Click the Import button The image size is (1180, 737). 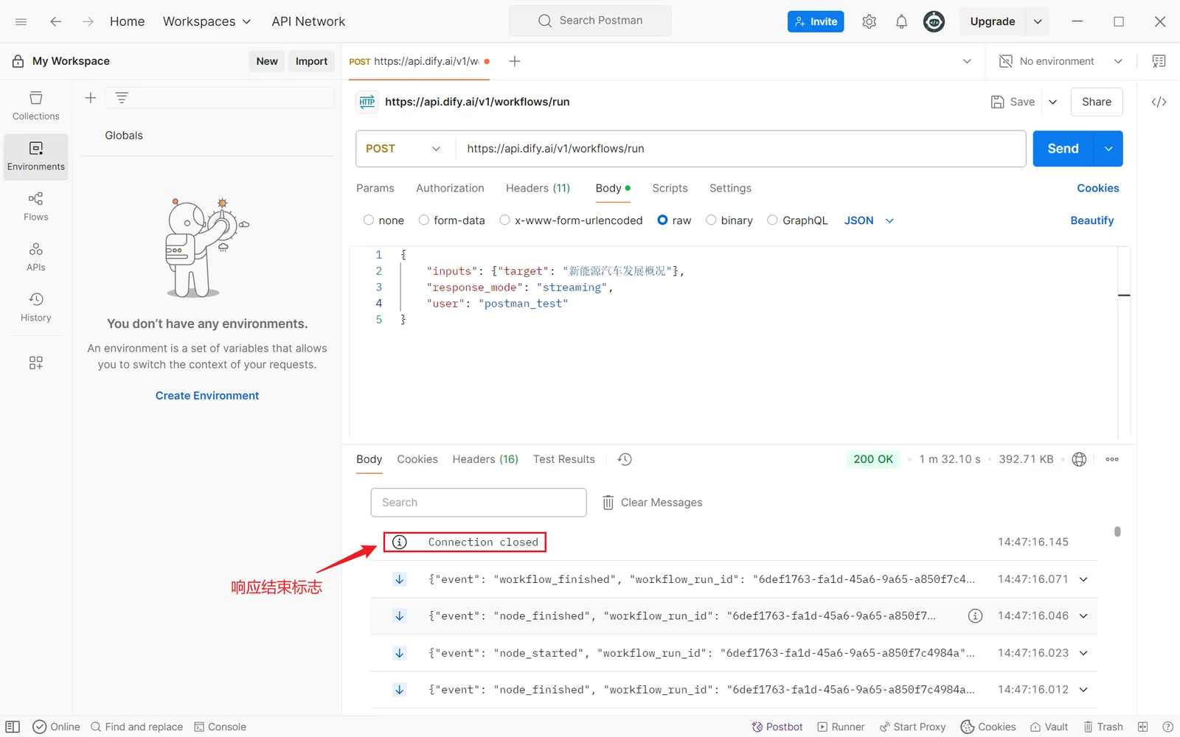tap(311, 61)
